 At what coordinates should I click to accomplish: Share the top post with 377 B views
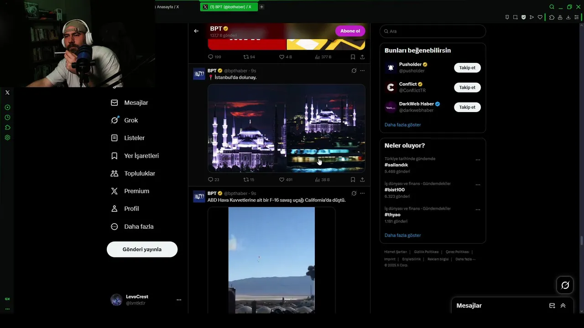[362, 57]
